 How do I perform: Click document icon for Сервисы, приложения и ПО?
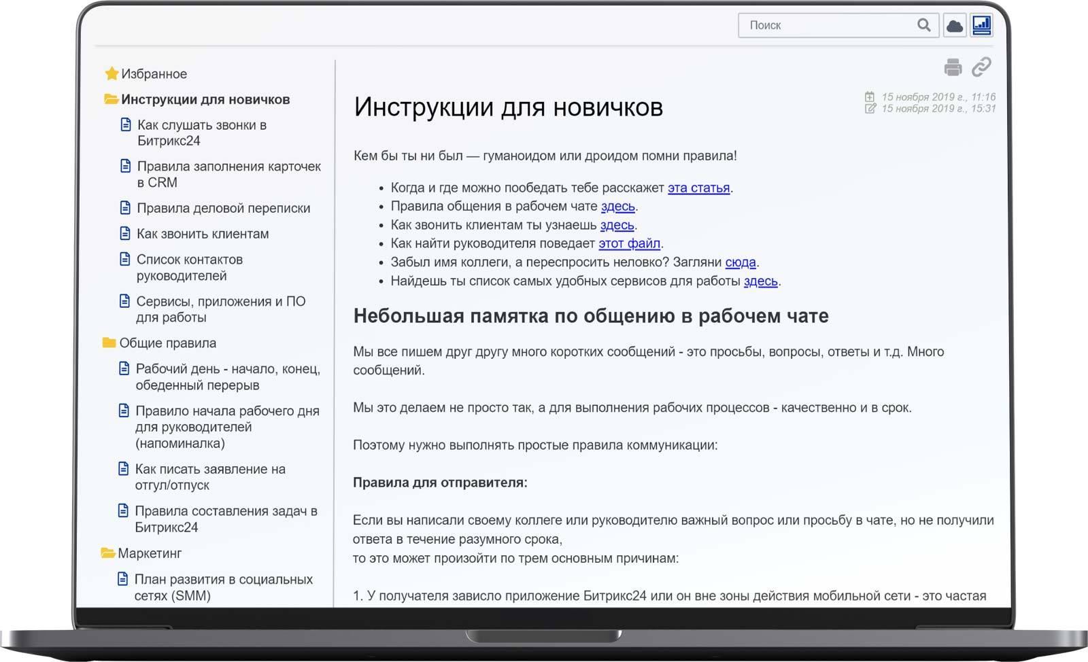pyautogui.click(x=124, y=300)
